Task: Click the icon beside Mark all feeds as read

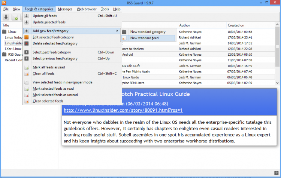Action: 27,67
